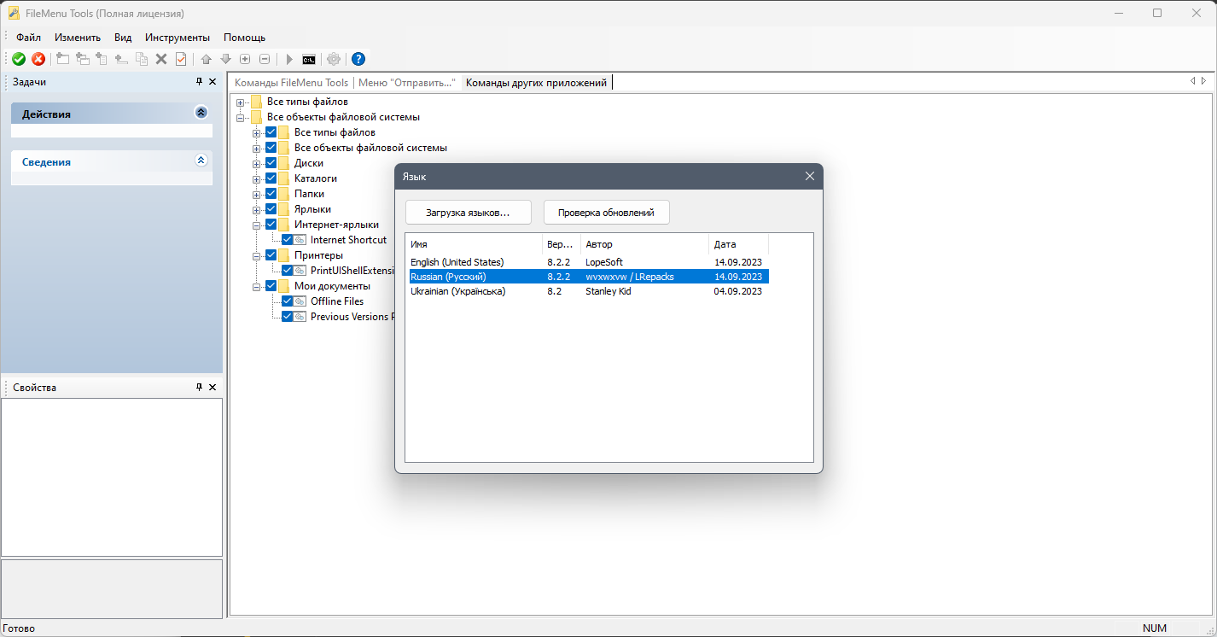Screen dimensions: 1217x637
Task: Expand the Папки tree node
Action: pyautogui.click(x=257, y=194)
